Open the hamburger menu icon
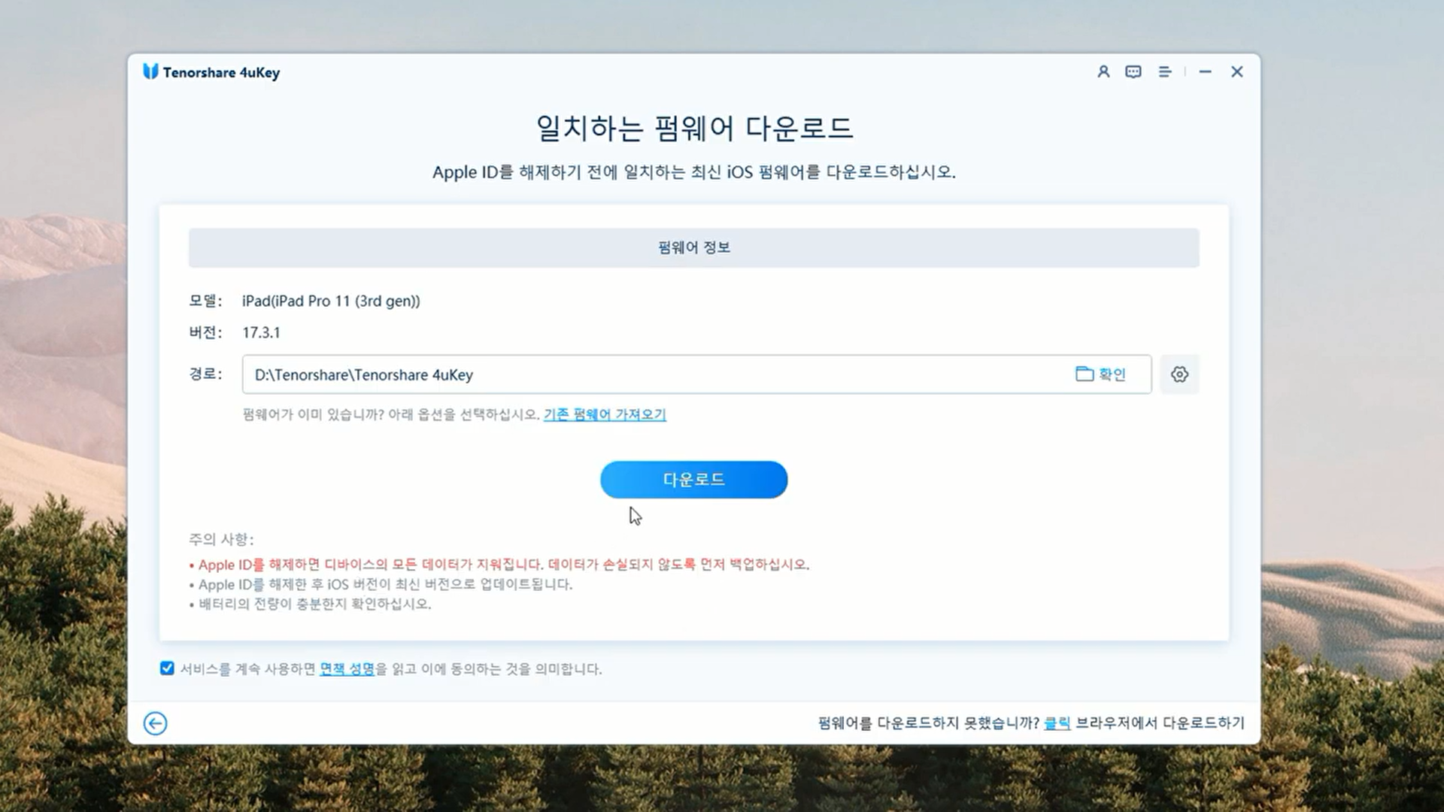 click(1164, 71)
